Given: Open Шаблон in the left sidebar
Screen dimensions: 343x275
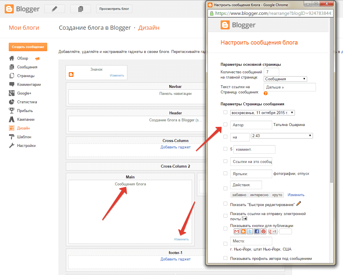Looking at the screenshot, I should pyautogui.click(x=24, y=137).
